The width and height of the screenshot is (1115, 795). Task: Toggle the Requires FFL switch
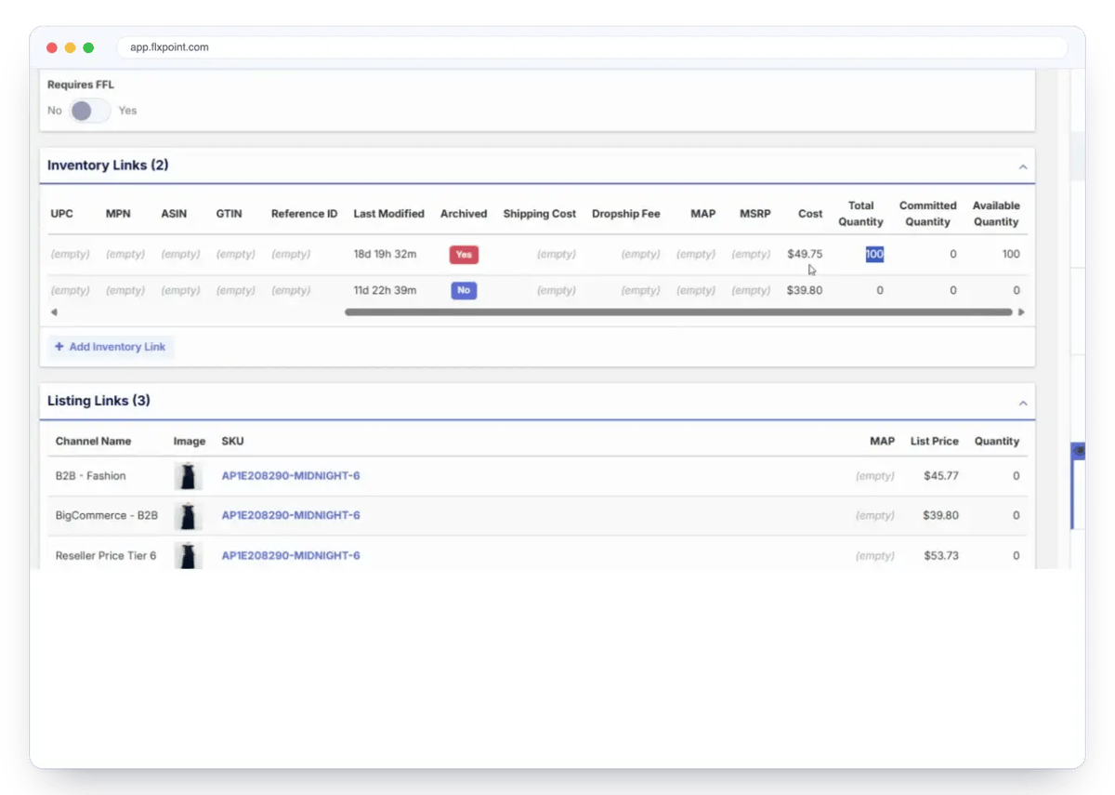click(x=90, y=111)
